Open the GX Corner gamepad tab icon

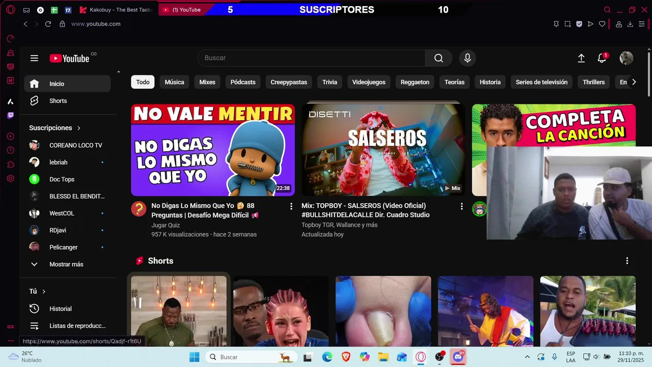pyautogui.click(x=26, y=10)
